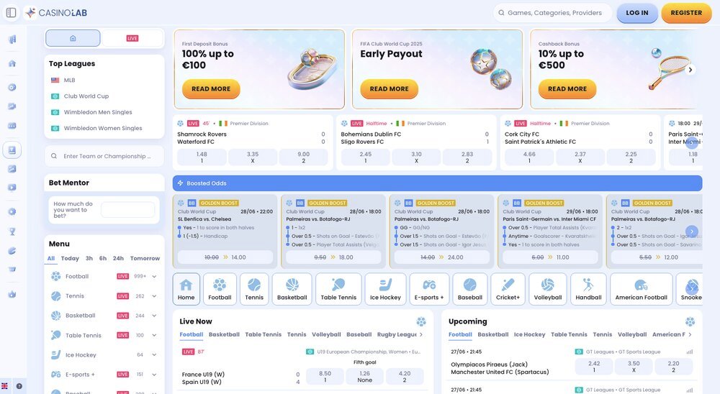The height and width of the screenshot is (394, 720).
Task: Click the REGISTER button
Action: [x=686, y=13]
